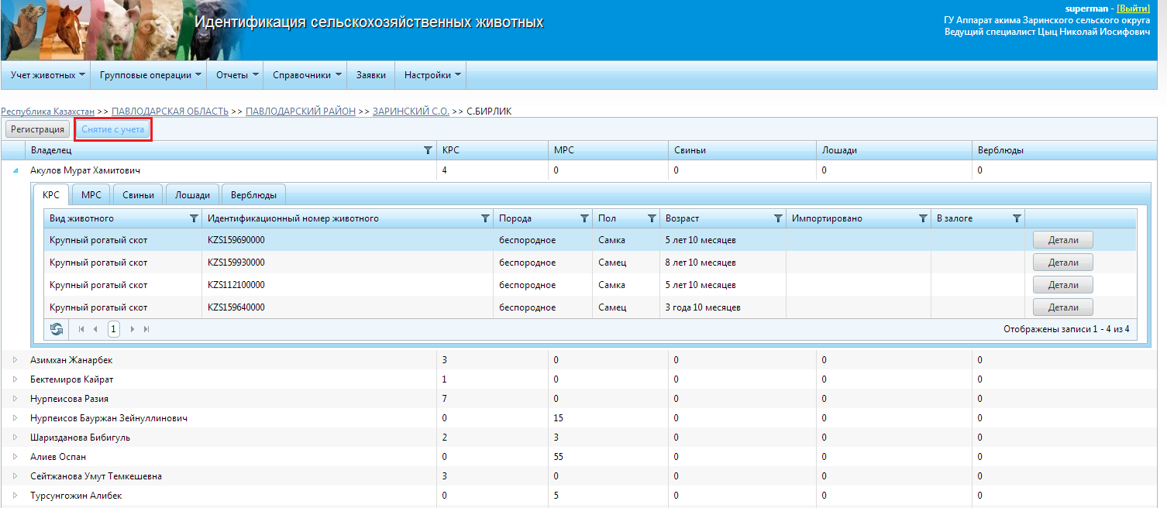Open Детали for animal KZS159640000
The width and height of the screenshot is (1167, 508).
click(x=1063, y=307)
